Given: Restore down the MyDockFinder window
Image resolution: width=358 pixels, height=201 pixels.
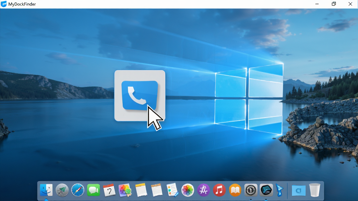Looking at the screenshot, I should click(x=334, y=4).
